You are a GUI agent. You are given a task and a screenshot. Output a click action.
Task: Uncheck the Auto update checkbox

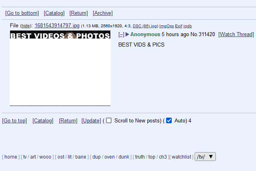pos(169,120)
